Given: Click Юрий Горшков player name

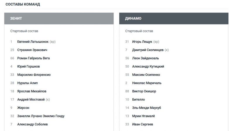Looking at the screenshot, I should tap(28, 66).
